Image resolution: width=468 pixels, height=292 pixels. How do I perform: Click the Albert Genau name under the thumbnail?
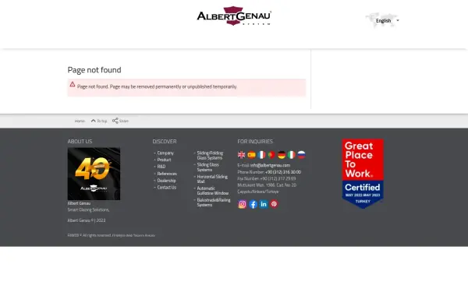point(79,203)
